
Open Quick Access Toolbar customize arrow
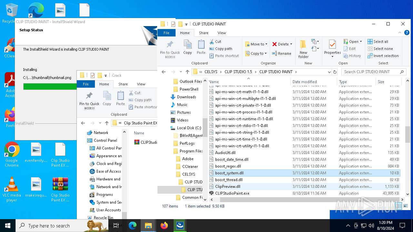[186, 24]
